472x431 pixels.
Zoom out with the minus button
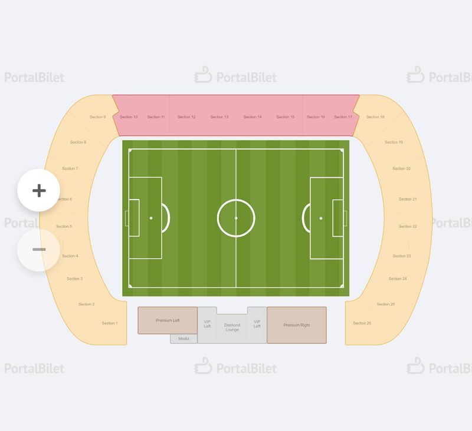[39, 250]
